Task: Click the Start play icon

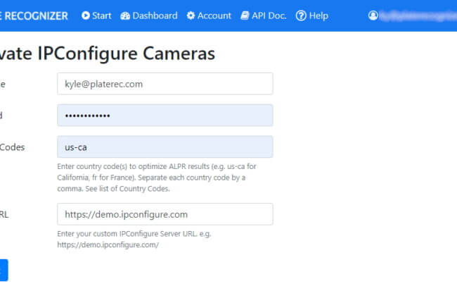Action: pyautogui.click(x=86, y=15)
